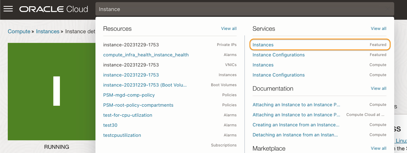Open 'Attaching an Instance' Compute Cloud at doc
This screenshot has height=153, width=407.
coord(296,115)
